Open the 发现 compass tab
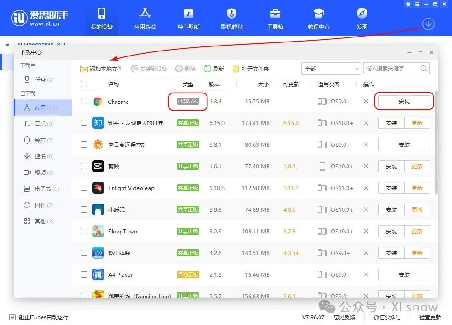This screenshot has height=325, width=452. [362, 19]
